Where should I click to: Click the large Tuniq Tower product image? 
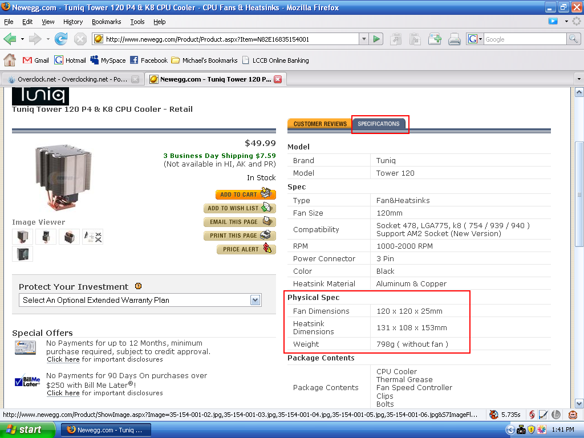63,177
